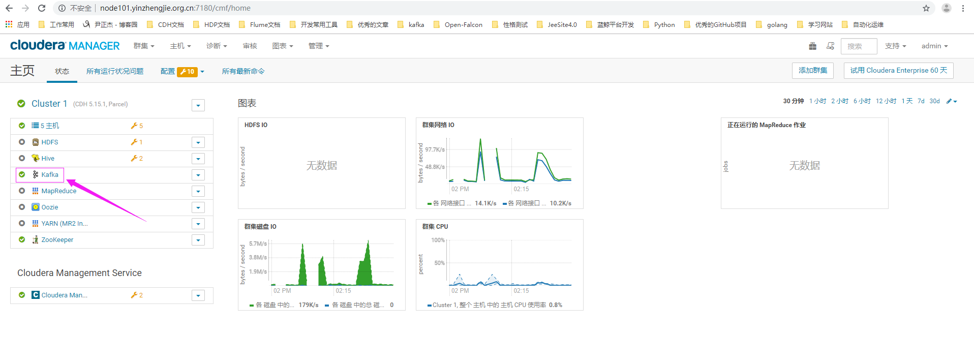Switch to the 所有运行状况问题 tab
Image resolution: width=974 pixels, height=364 pixels.
pyautogui.click(x=115, y=71)
